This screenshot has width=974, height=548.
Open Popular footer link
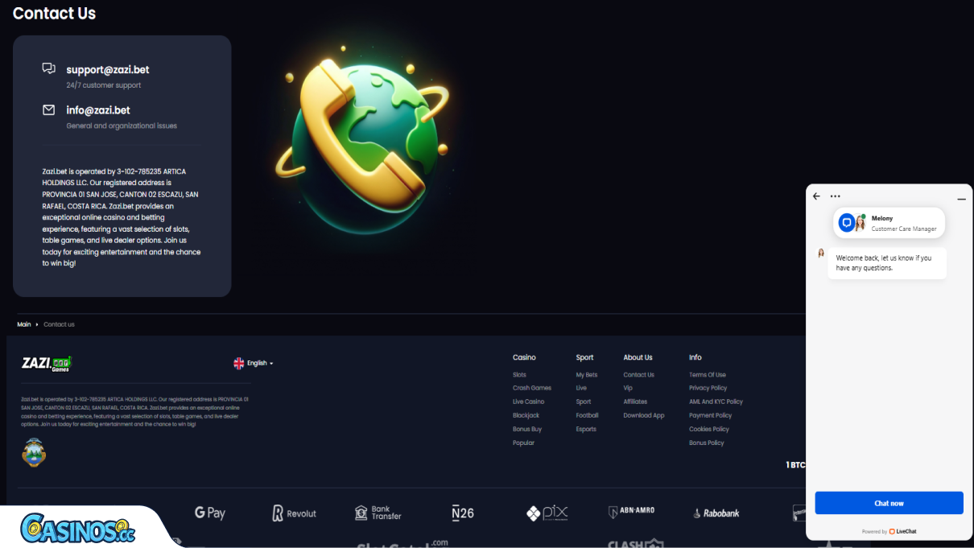click(523, 443)
